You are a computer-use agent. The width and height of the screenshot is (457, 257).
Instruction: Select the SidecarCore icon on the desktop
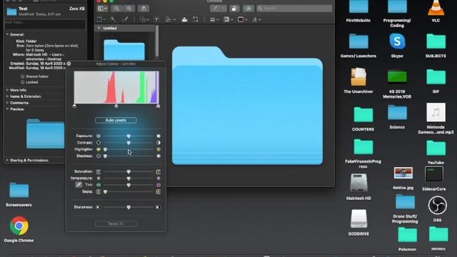pos(434,174)
